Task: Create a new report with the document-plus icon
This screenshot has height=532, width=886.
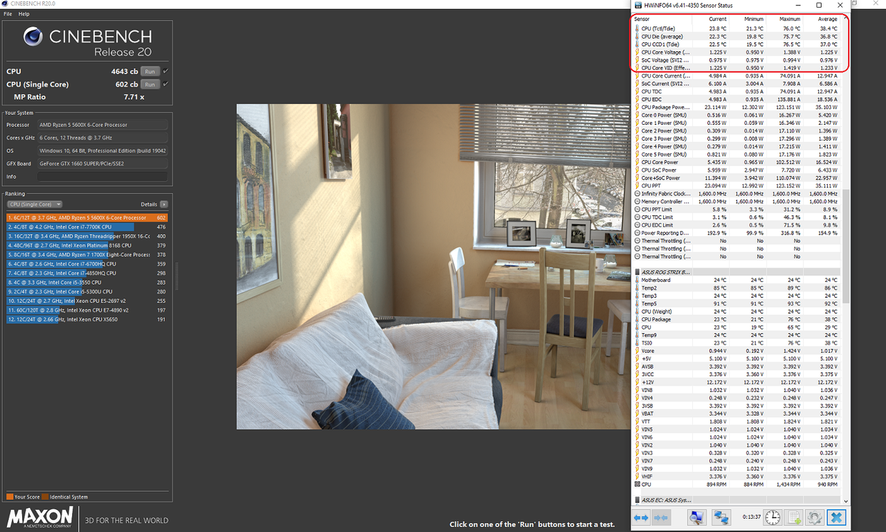Action: 794,517
